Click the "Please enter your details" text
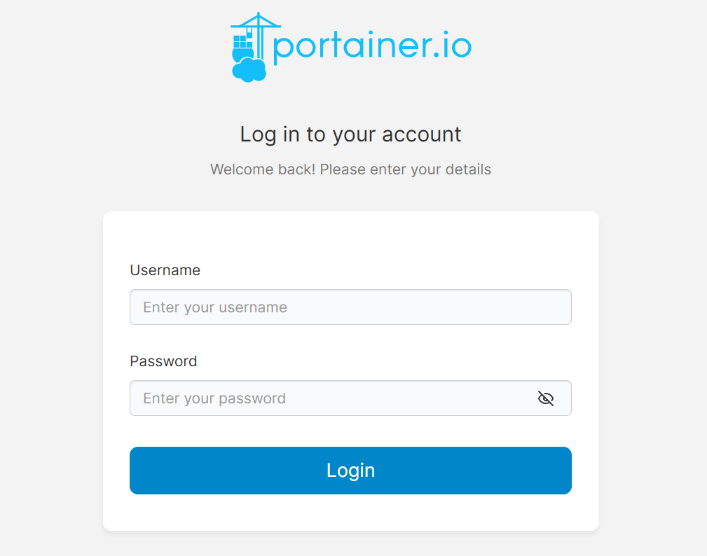This screenshot has height=556, width=707. pyautogui.click(x=406, y=169)
